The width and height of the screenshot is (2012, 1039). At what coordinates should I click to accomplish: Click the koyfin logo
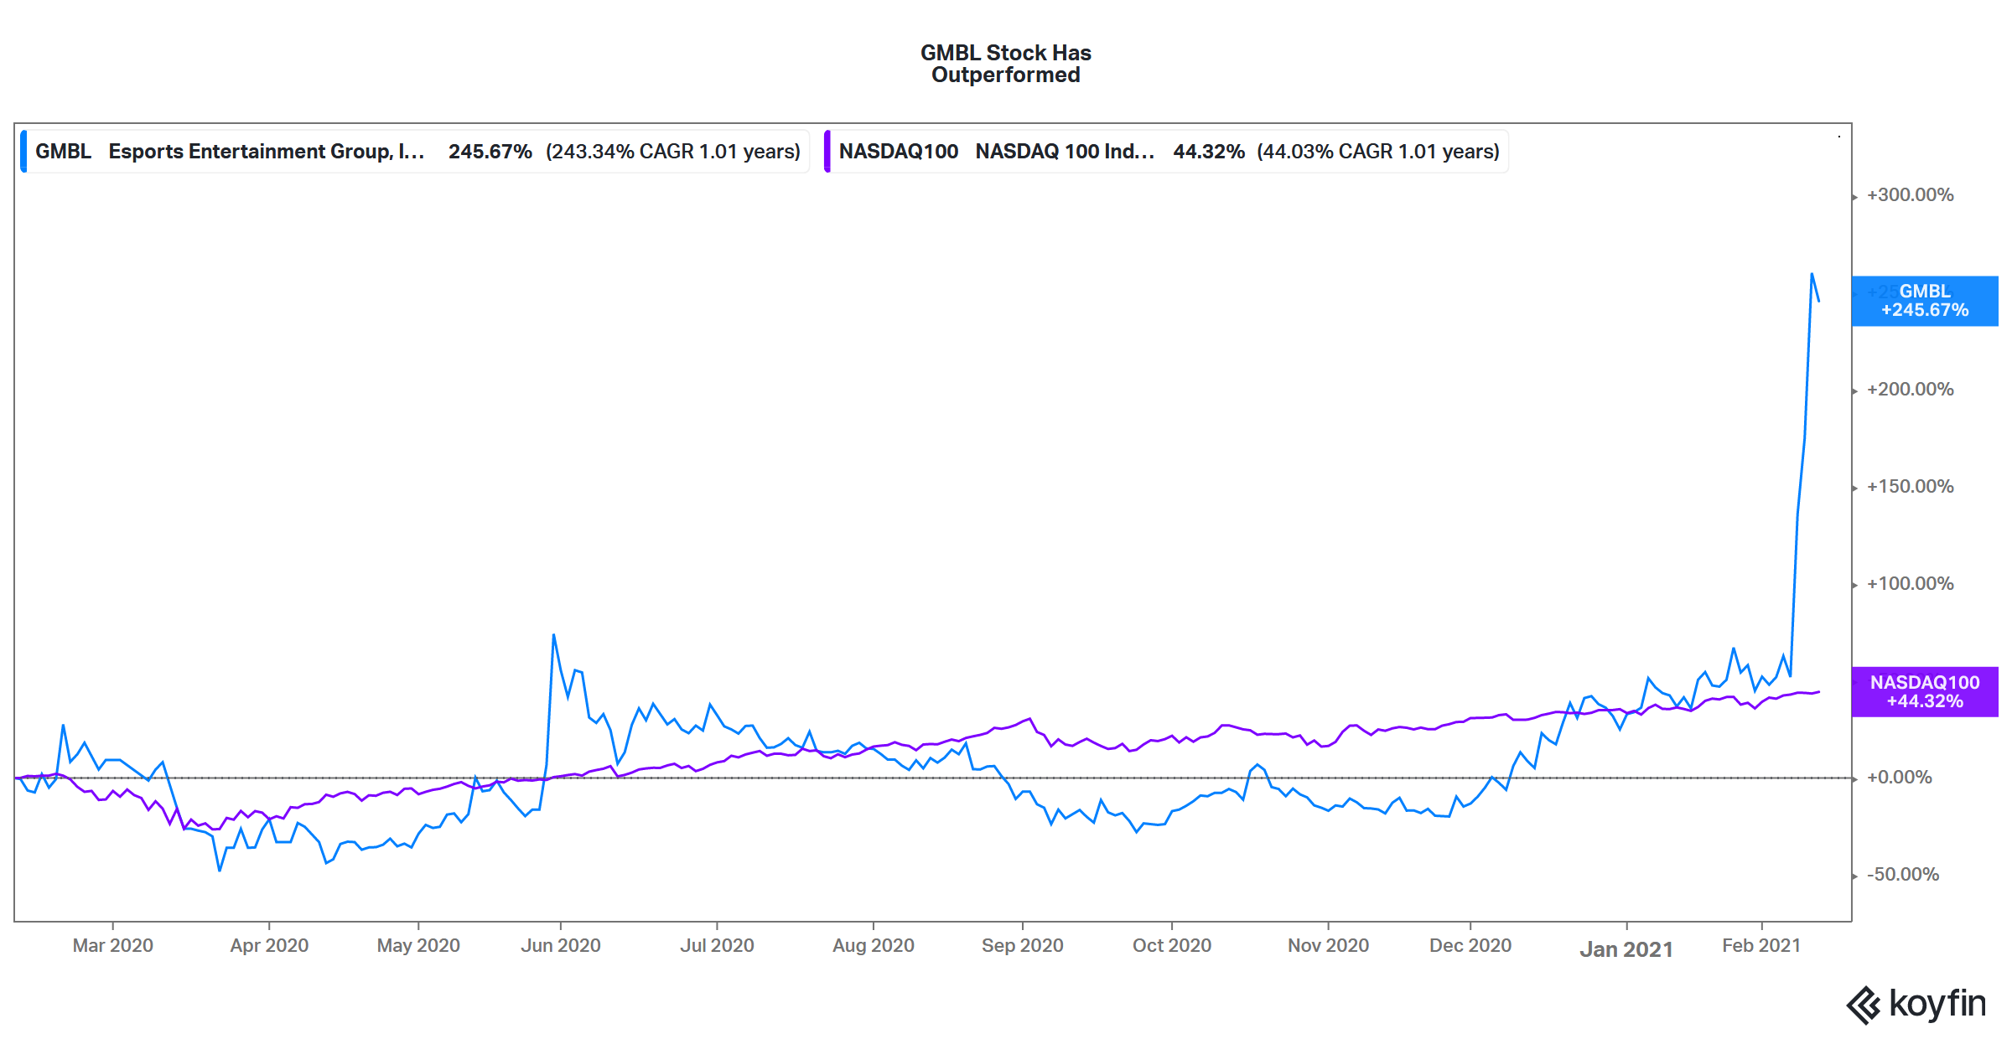[1916, 1005]
